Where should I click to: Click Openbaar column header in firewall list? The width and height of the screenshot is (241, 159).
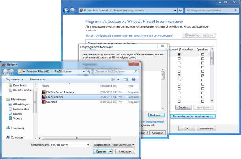pos(202,50)
